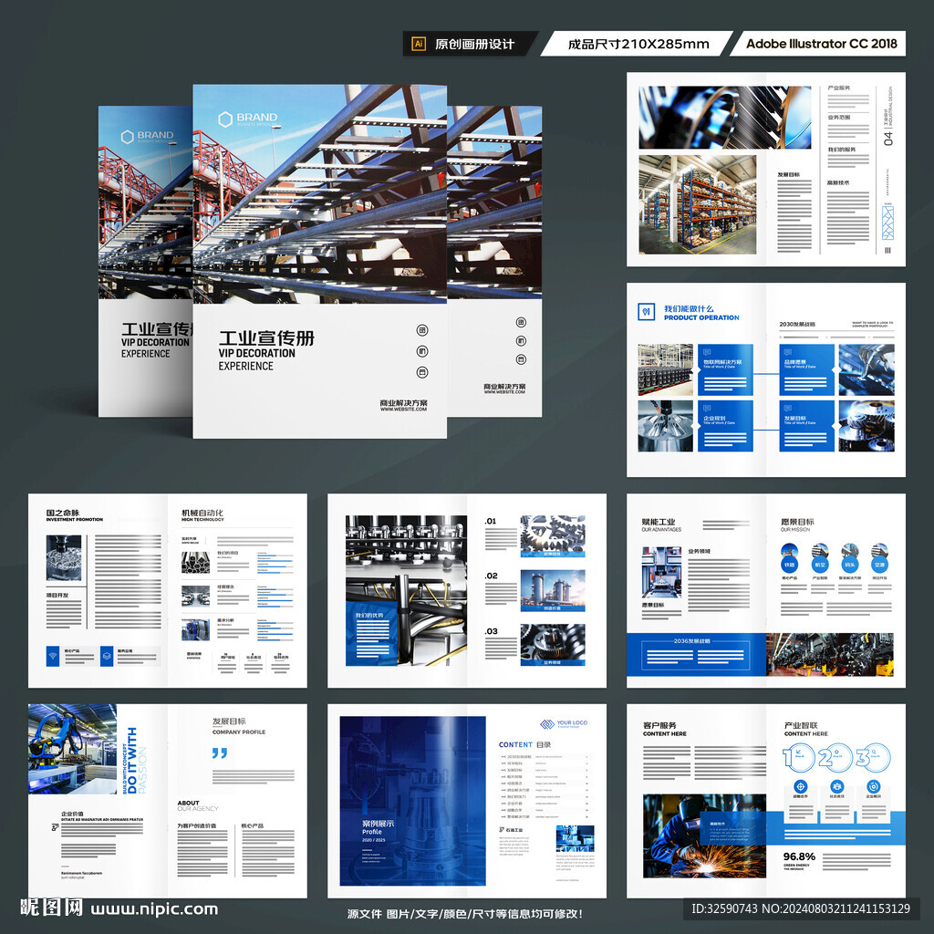Screen dimensions: 934x934
Task: Click the orange Ai icon in the top banner
Action: point(419,44)
